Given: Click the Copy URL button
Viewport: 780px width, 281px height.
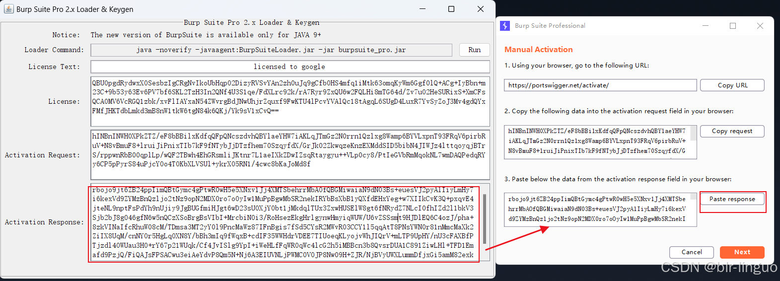Looking at the screenshot, I should point(732,85).
